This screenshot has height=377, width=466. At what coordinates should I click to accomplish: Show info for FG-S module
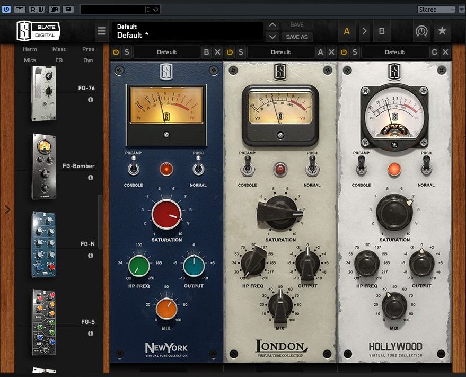click(91, 334)
